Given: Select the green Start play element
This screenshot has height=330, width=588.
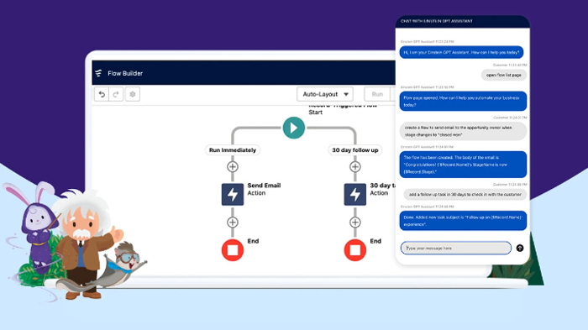Looking at the screenshot, I should click(x=294, y=128).
